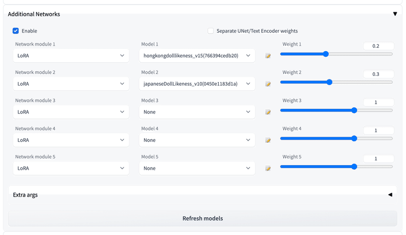This screenshot has width=406, height=235.
Task: Click the notepad icon beside Model 3
Action: [268, 112]
